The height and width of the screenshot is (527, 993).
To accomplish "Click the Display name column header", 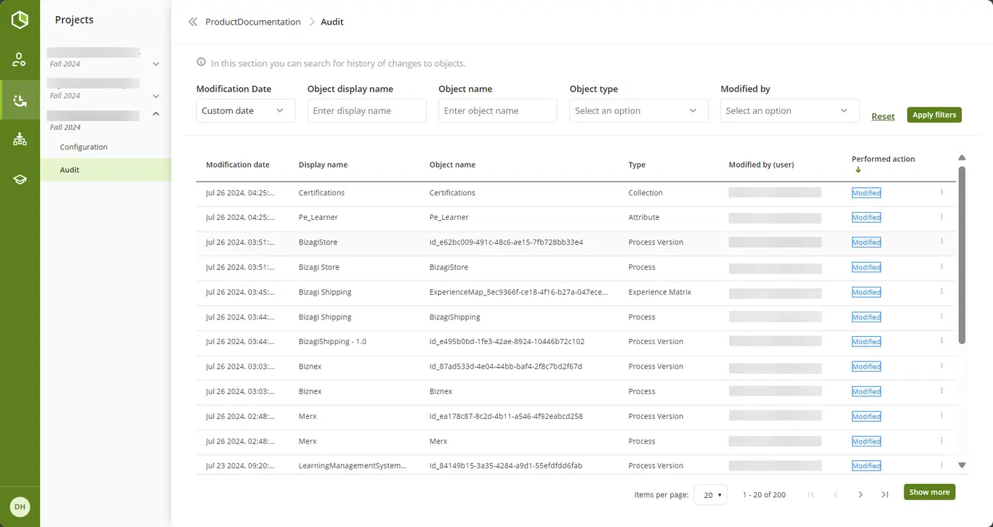I will click(323, 165).
